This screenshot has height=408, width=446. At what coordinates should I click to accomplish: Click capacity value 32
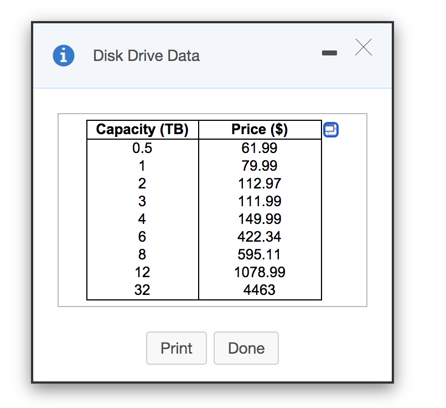[x=142, y=290]
